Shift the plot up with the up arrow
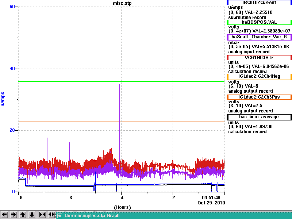 coord(23,215)
